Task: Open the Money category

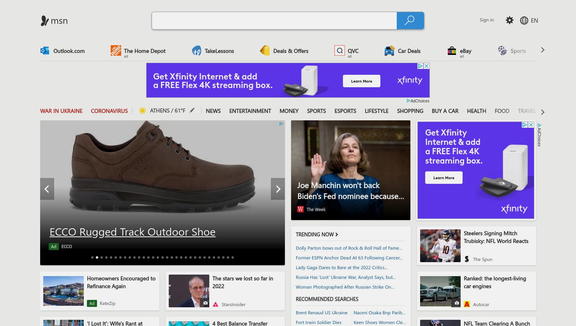Action: [289, 111]
